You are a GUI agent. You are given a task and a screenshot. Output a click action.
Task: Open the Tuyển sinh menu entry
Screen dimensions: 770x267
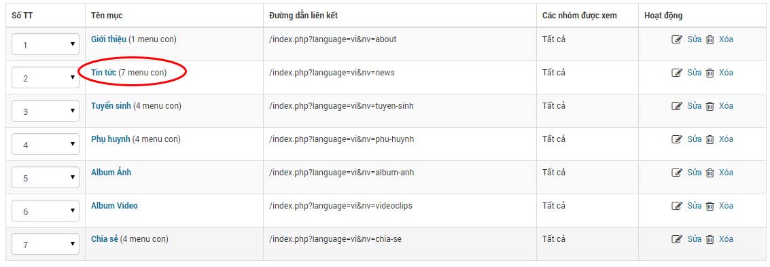(111, 106)
